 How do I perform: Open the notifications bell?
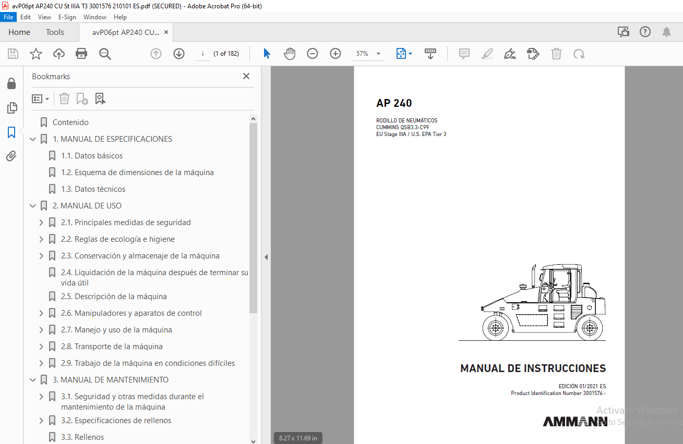pyautogui.click(x=666, y=32)
